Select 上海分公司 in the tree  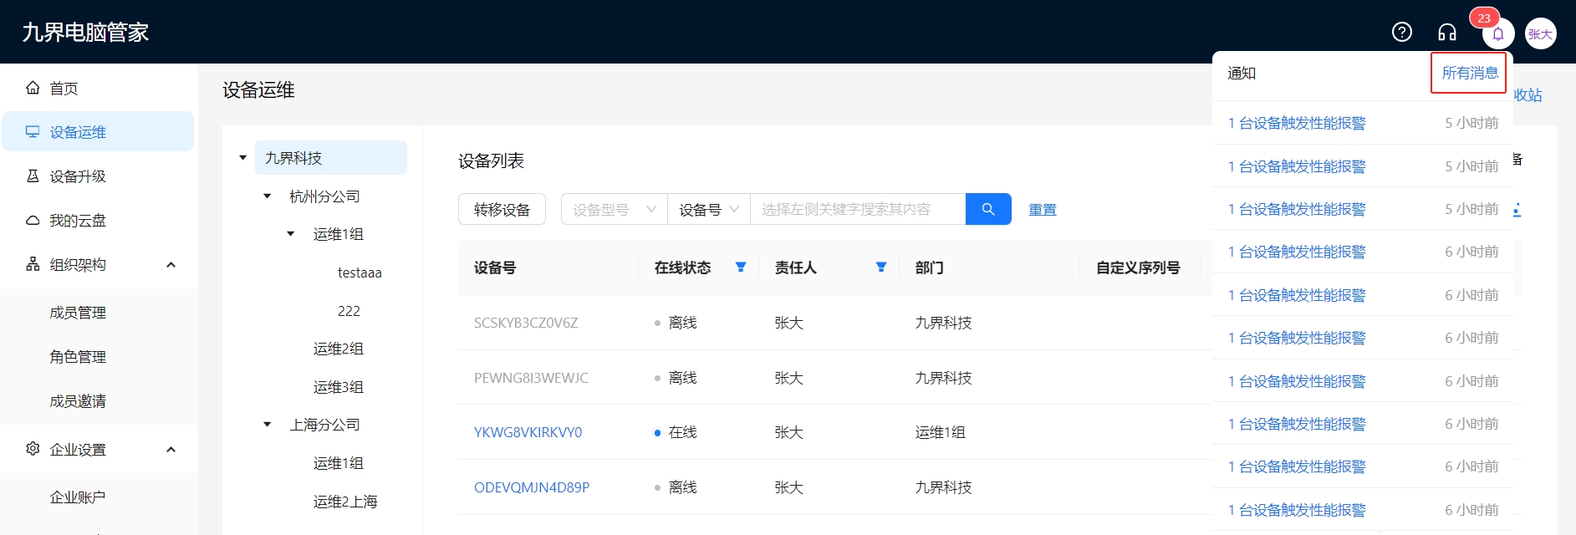[x=324, y=425]
